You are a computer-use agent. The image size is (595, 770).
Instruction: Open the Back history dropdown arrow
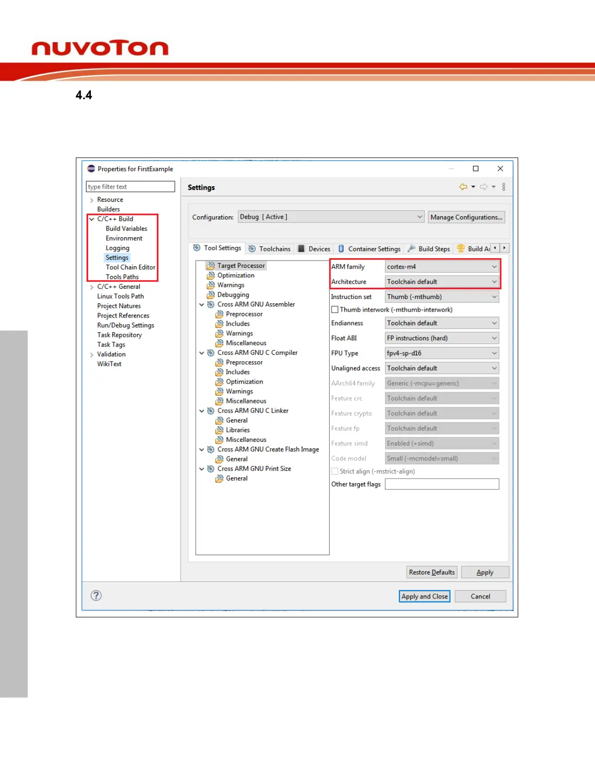pos(473,187)
